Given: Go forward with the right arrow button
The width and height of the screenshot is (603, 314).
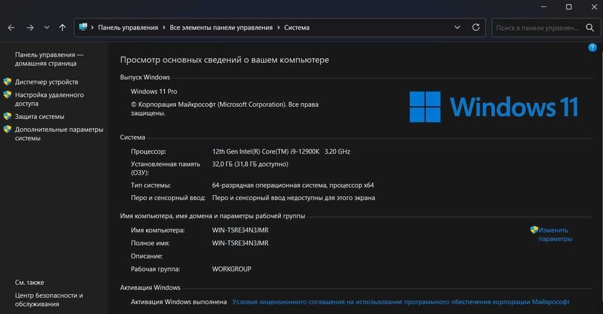Looking at the screenshot, I should point(30,28).
